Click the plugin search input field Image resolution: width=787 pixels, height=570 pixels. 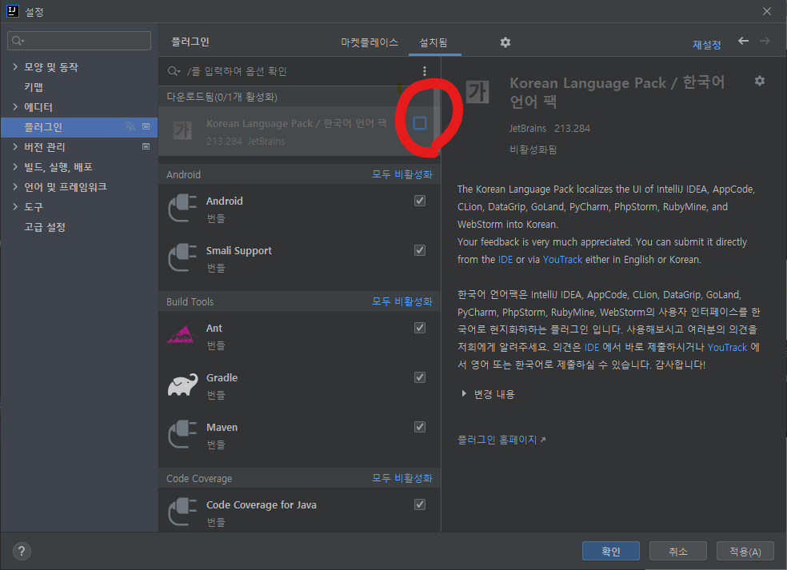tap(299, 71)
